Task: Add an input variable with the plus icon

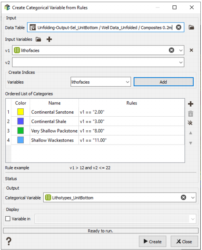Action: pyautogui.click(x=49, y=39)
